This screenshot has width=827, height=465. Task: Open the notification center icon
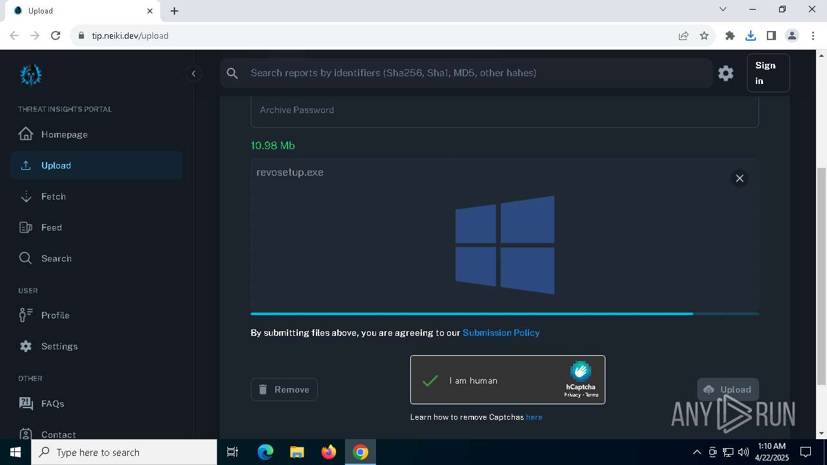coord(806,452)
